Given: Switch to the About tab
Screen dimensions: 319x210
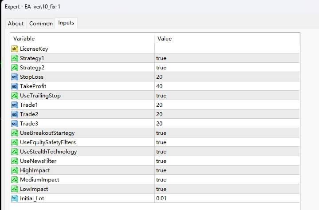Looking at the screenshot, I should [16, 24].
